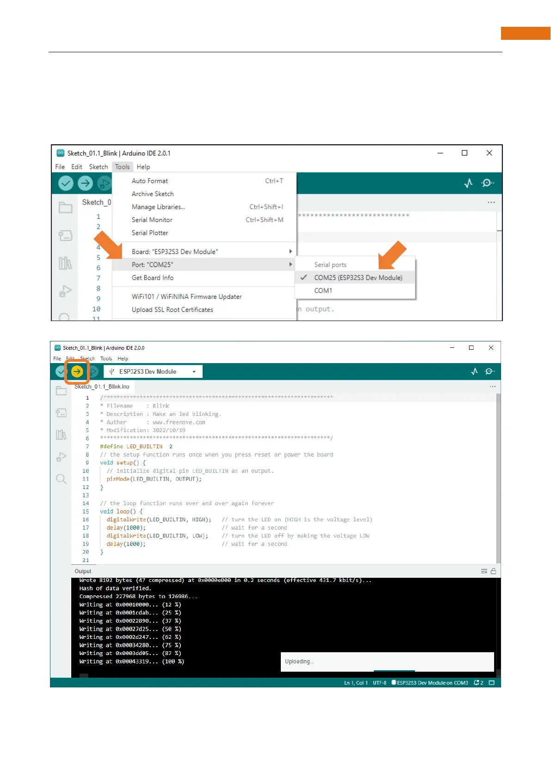Open WiFi101 / WiFiNINA Firmware Updater
The width and height of the screenshot is (551, 779).
[x=204, y=297]
